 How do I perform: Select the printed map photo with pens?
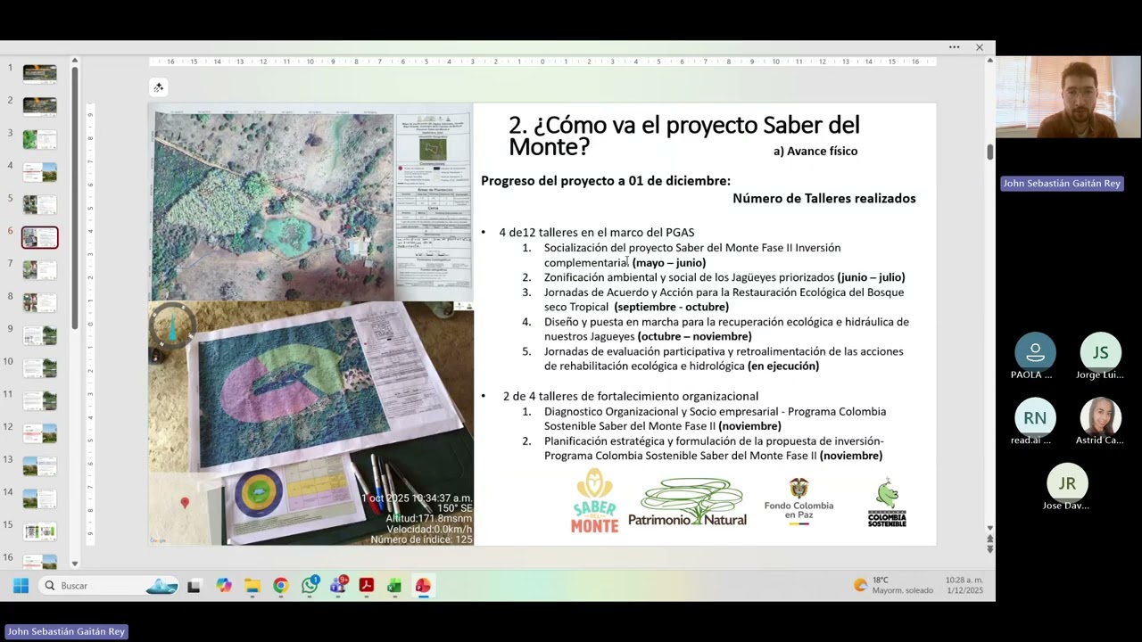[x=310, y=423]
